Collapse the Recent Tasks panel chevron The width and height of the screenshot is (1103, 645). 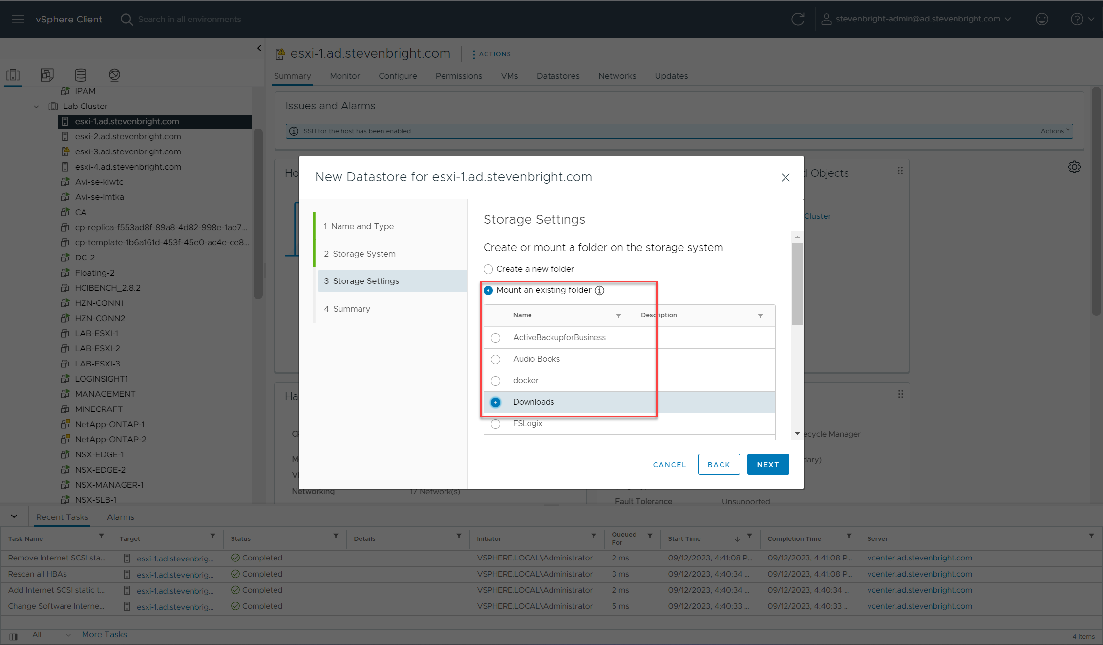pos(14,516)
